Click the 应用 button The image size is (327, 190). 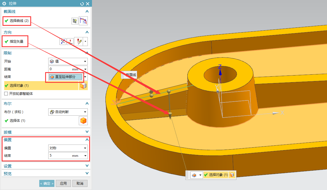(63, 183)
